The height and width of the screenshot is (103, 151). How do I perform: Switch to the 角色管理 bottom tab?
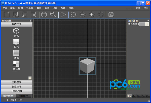8,96
